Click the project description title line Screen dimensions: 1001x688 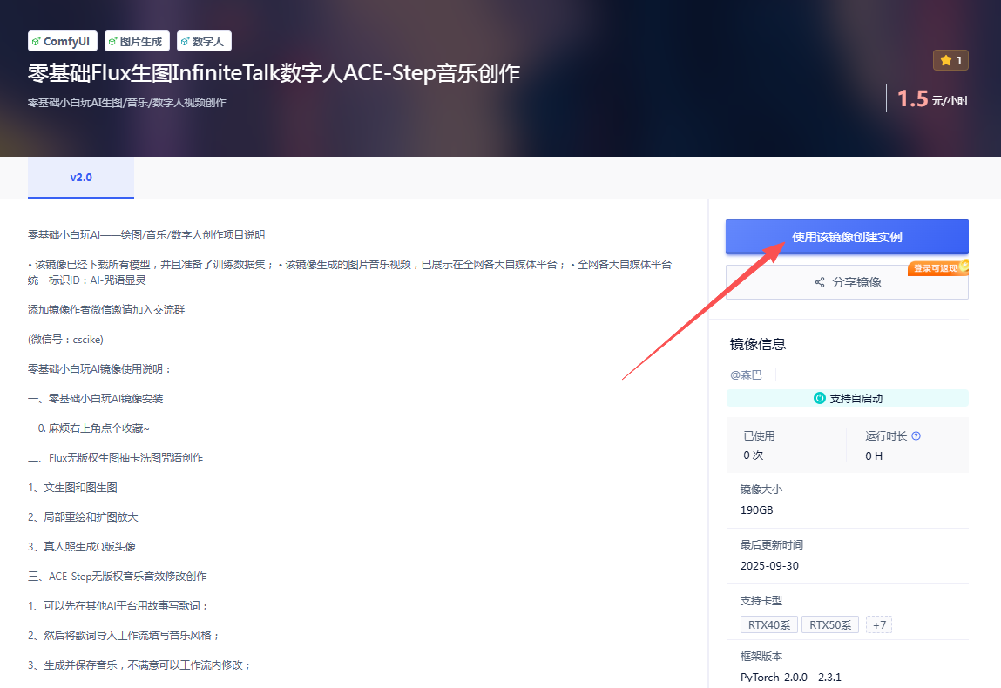[x=146, y=235]
